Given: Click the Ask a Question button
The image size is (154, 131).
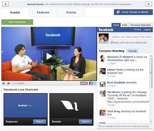Looking at the screenshot, I should coord(17,22).
